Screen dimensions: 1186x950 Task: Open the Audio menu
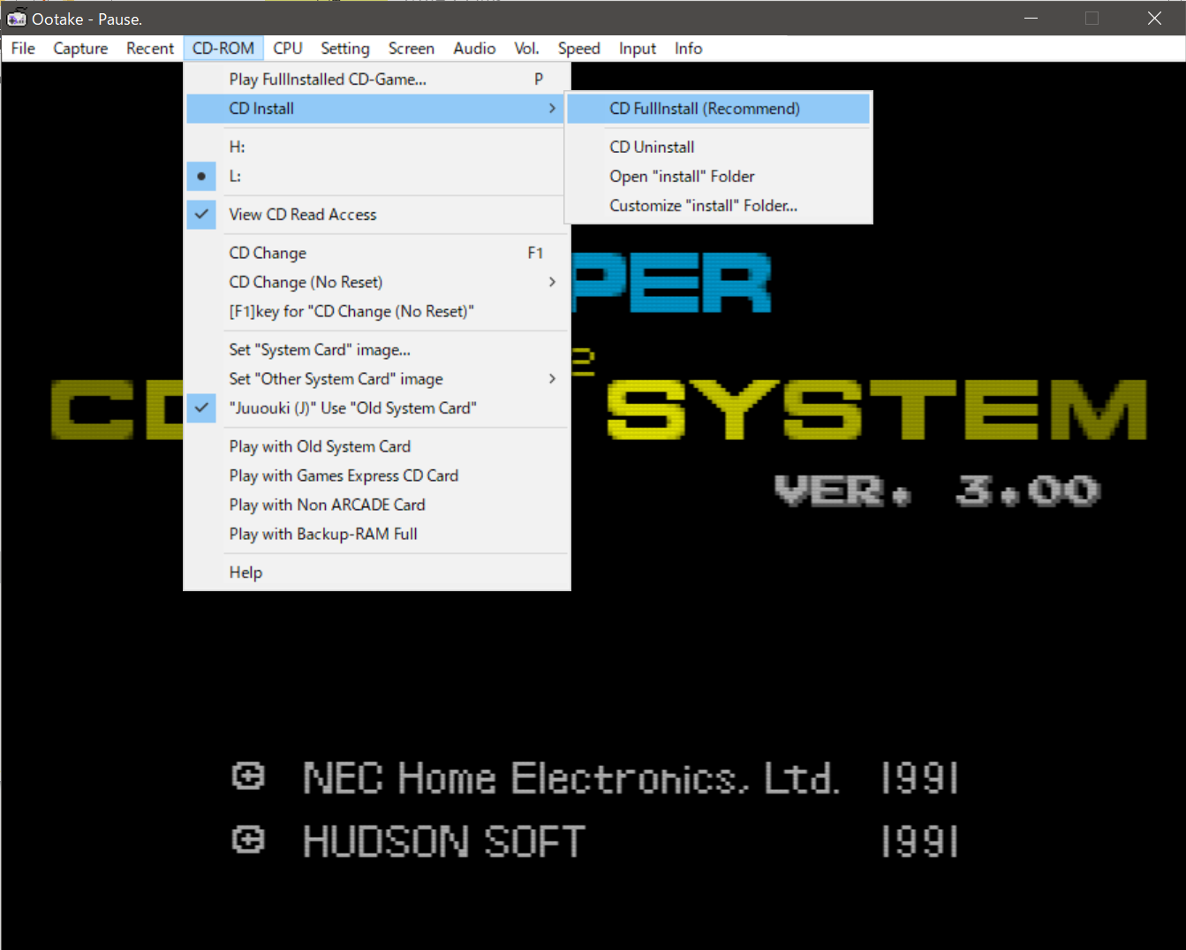pos(474,49)
